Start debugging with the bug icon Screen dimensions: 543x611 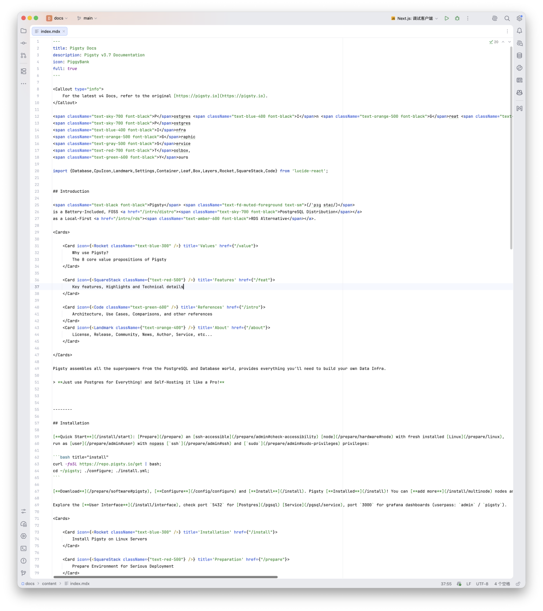[x=457, y=18]
